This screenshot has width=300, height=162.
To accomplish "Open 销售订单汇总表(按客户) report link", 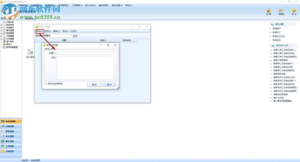I will point(284,50).
